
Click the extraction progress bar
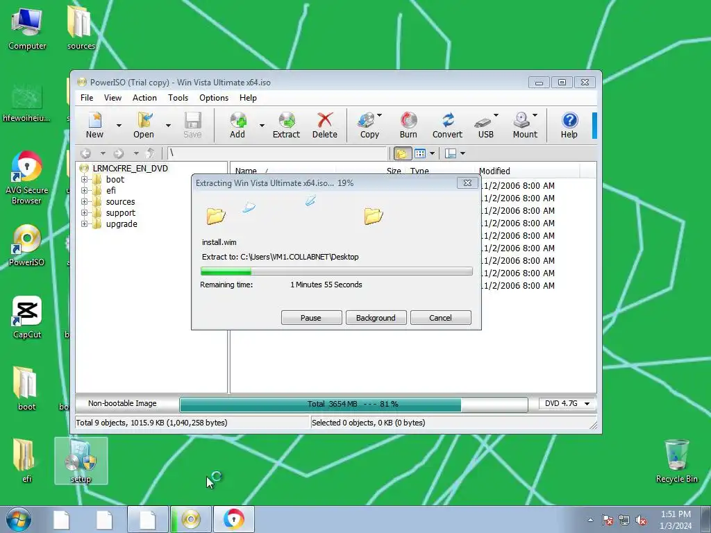[337, 271]
